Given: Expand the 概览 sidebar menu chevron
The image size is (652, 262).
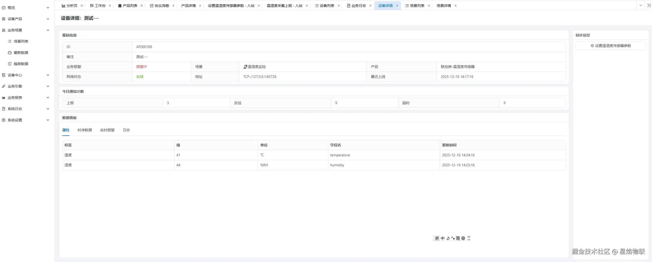Looking at the screenshot, I should coord(48,8).
